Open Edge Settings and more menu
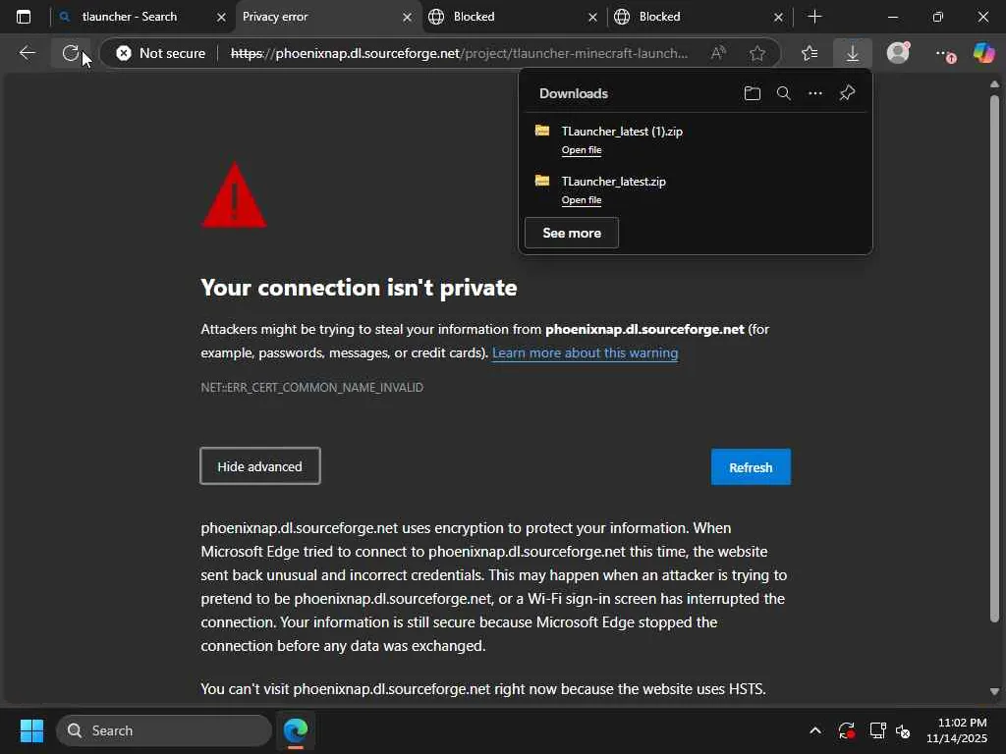This screenshot has height=754, width=1006. (942, 53)
